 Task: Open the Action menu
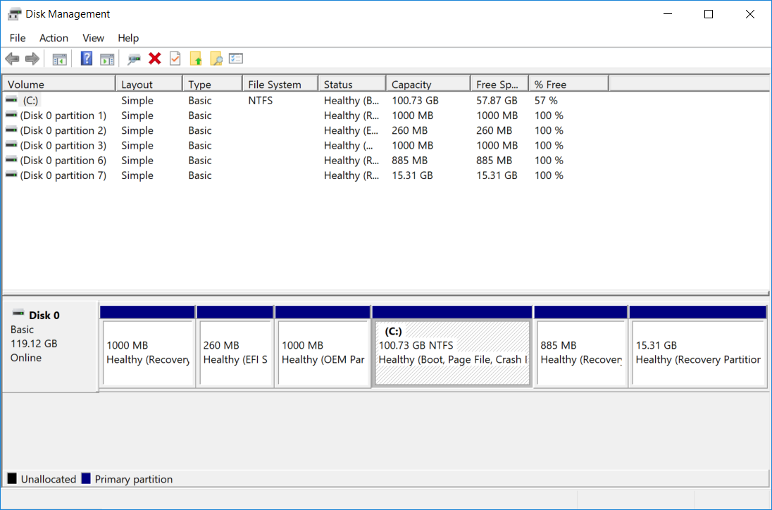coord(54,38)
